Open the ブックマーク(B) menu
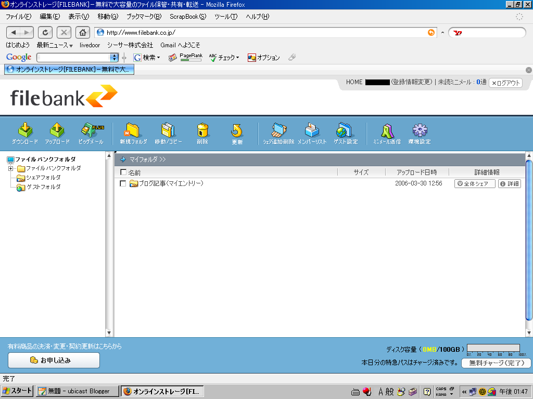This screenshot has height=399, width=533. [144, 17]
